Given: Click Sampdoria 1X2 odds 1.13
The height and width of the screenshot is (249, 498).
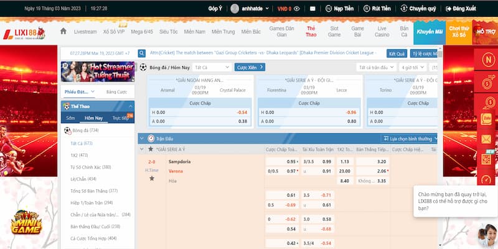Looking at the screenshot, I should (x=345, y=161).
